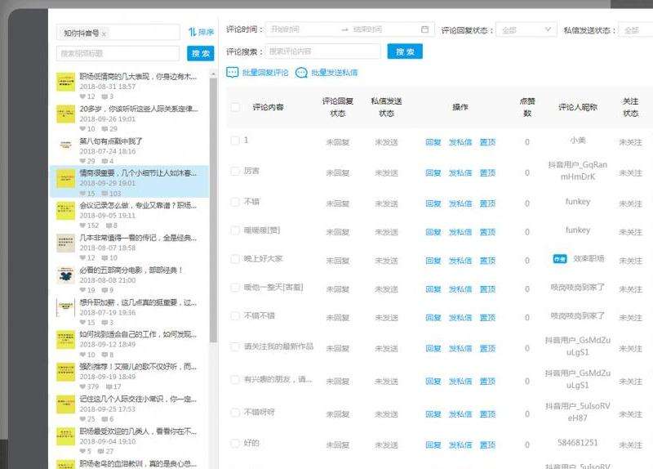Click the 作者 badge beside 效率职场
Image resolution: width=653 pixels, height=469 pixels.
(x=560, y=258)
